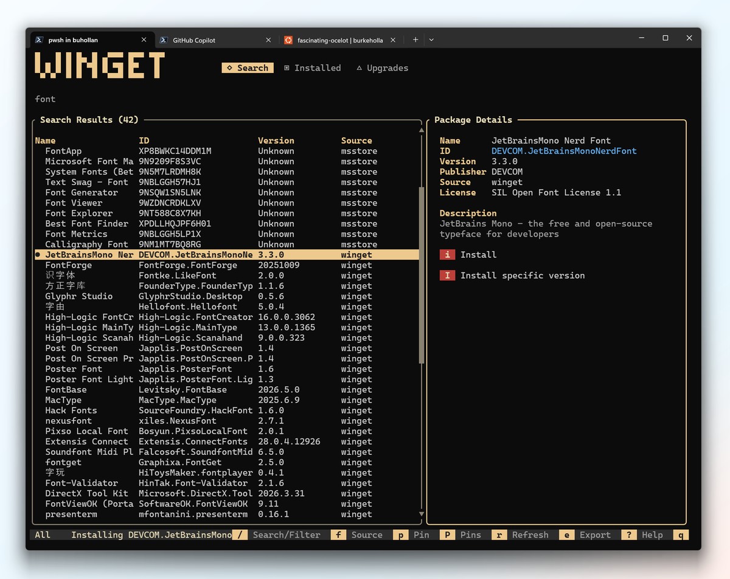
Task: Click the 'q' quit key badge
Action: pyautogui.click(x=681, y=535)
